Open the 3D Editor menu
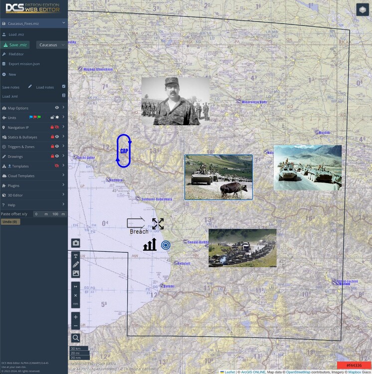The width and height of the screenshot is (372, 374). (33, 195)
